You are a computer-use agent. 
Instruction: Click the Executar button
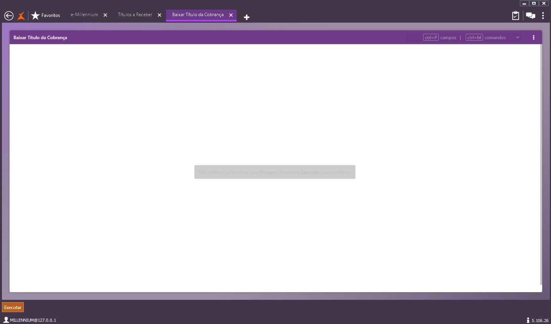13,307
